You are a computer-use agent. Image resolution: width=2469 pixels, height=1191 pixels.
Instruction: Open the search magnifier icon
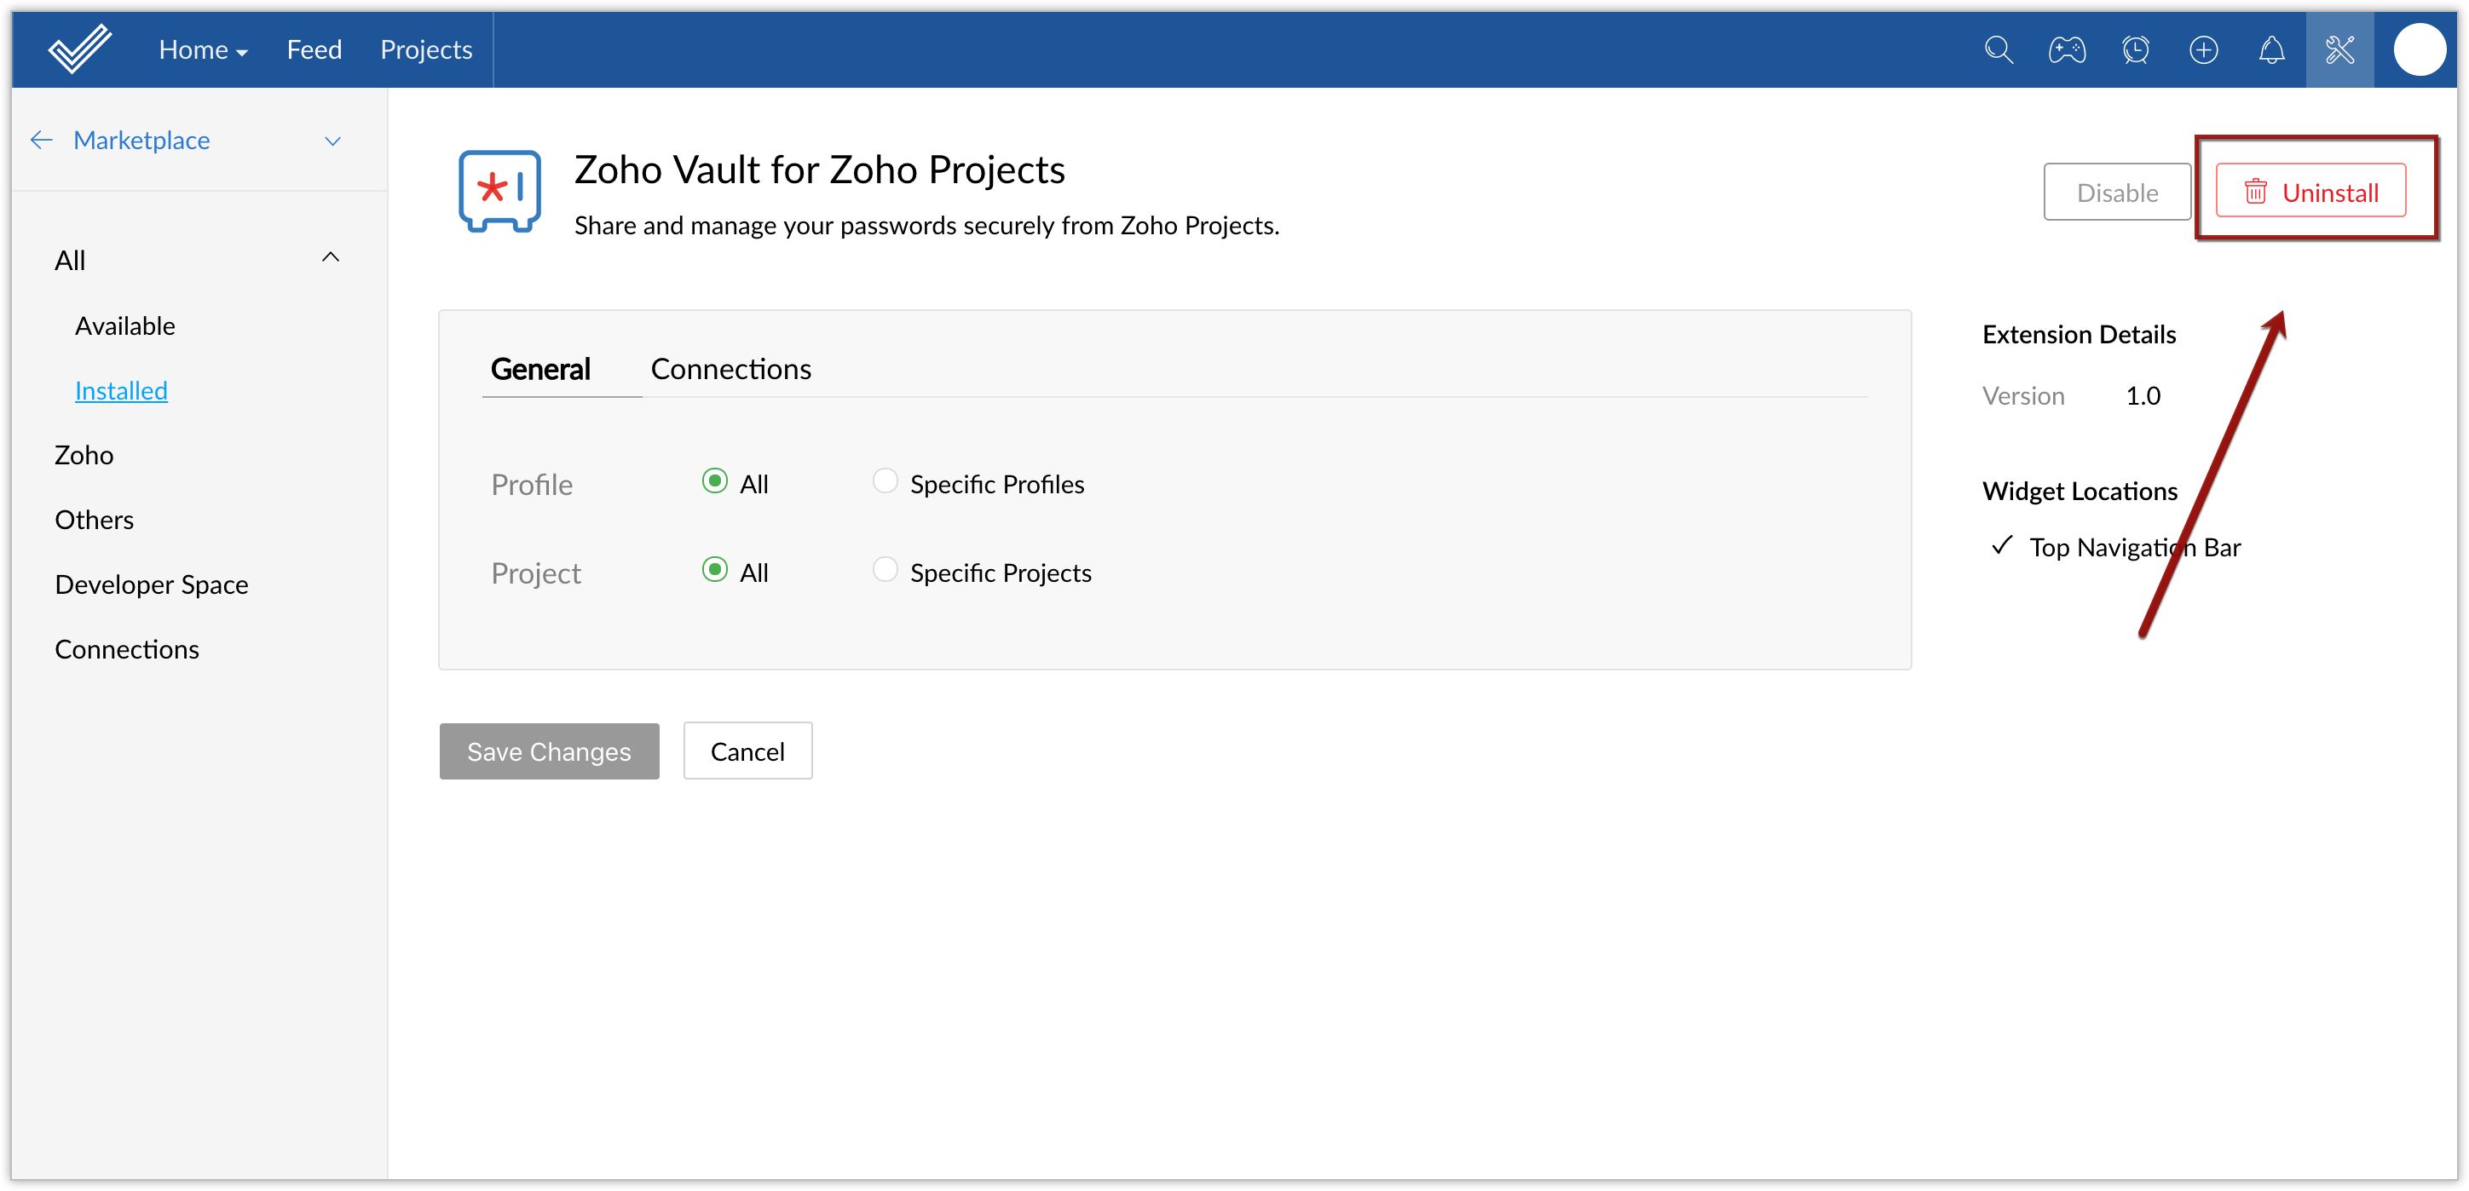[x=1999, y=49]
